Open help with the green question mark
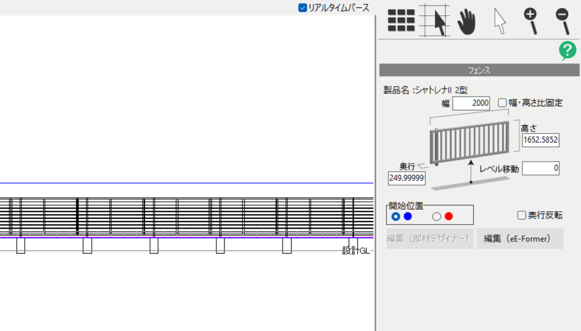This screenshot has height=331, width=581. (567, 51)
